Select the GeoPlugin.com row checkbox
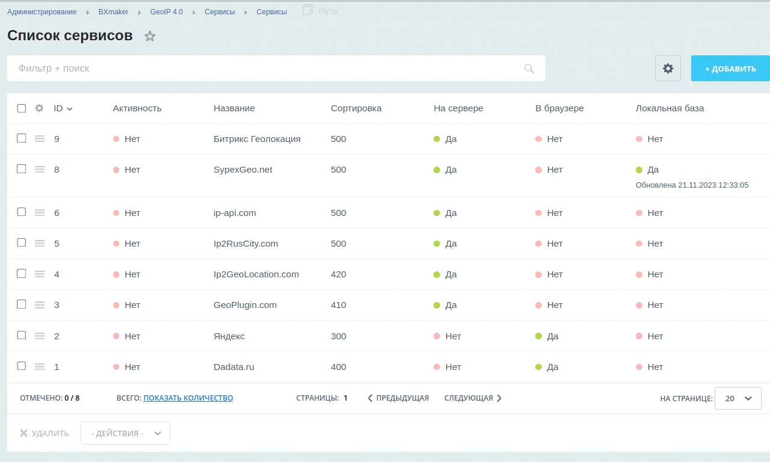770x462 pixels. tap(22, 304)
